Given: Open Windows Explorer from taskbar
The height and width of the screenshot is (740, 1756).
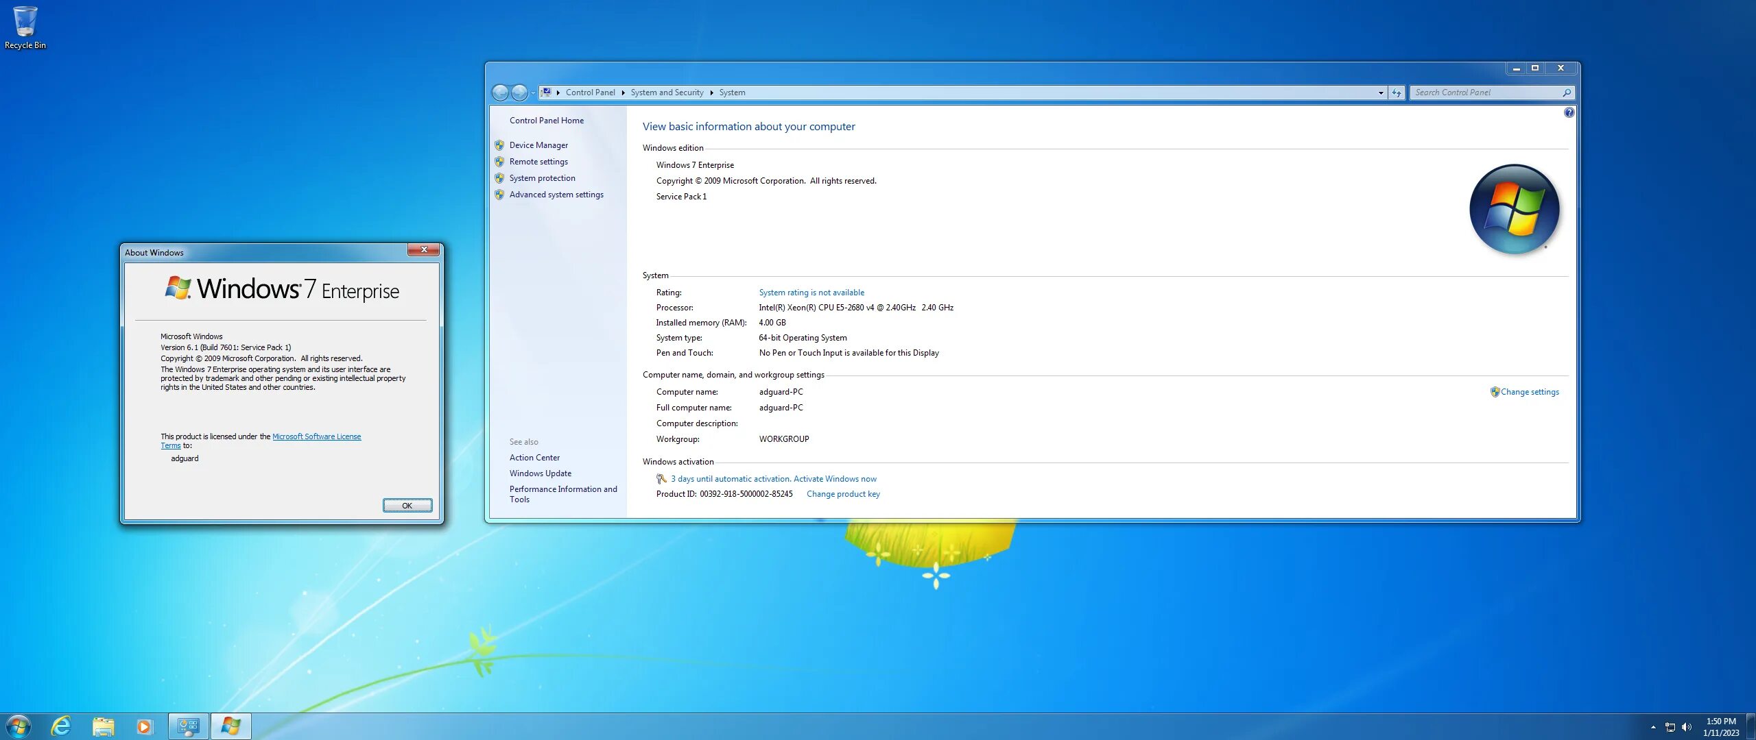Looking at the screenshot, I should coord(103,726).
